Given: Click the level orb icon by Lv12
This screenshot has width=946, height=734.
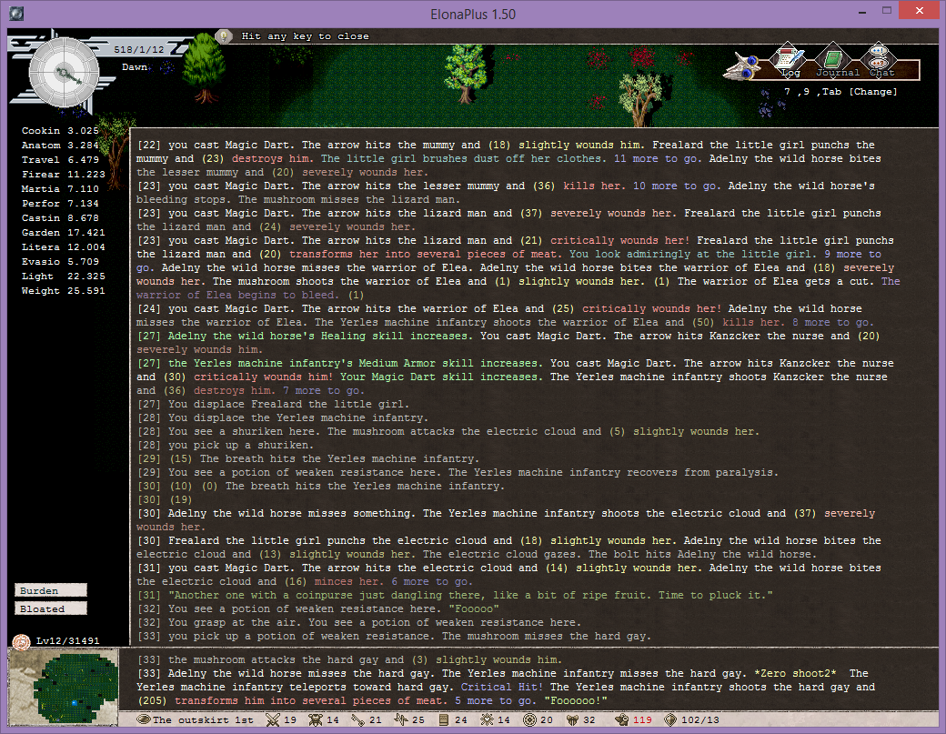Looking at the screenshot, I should (x=22, y=641).
